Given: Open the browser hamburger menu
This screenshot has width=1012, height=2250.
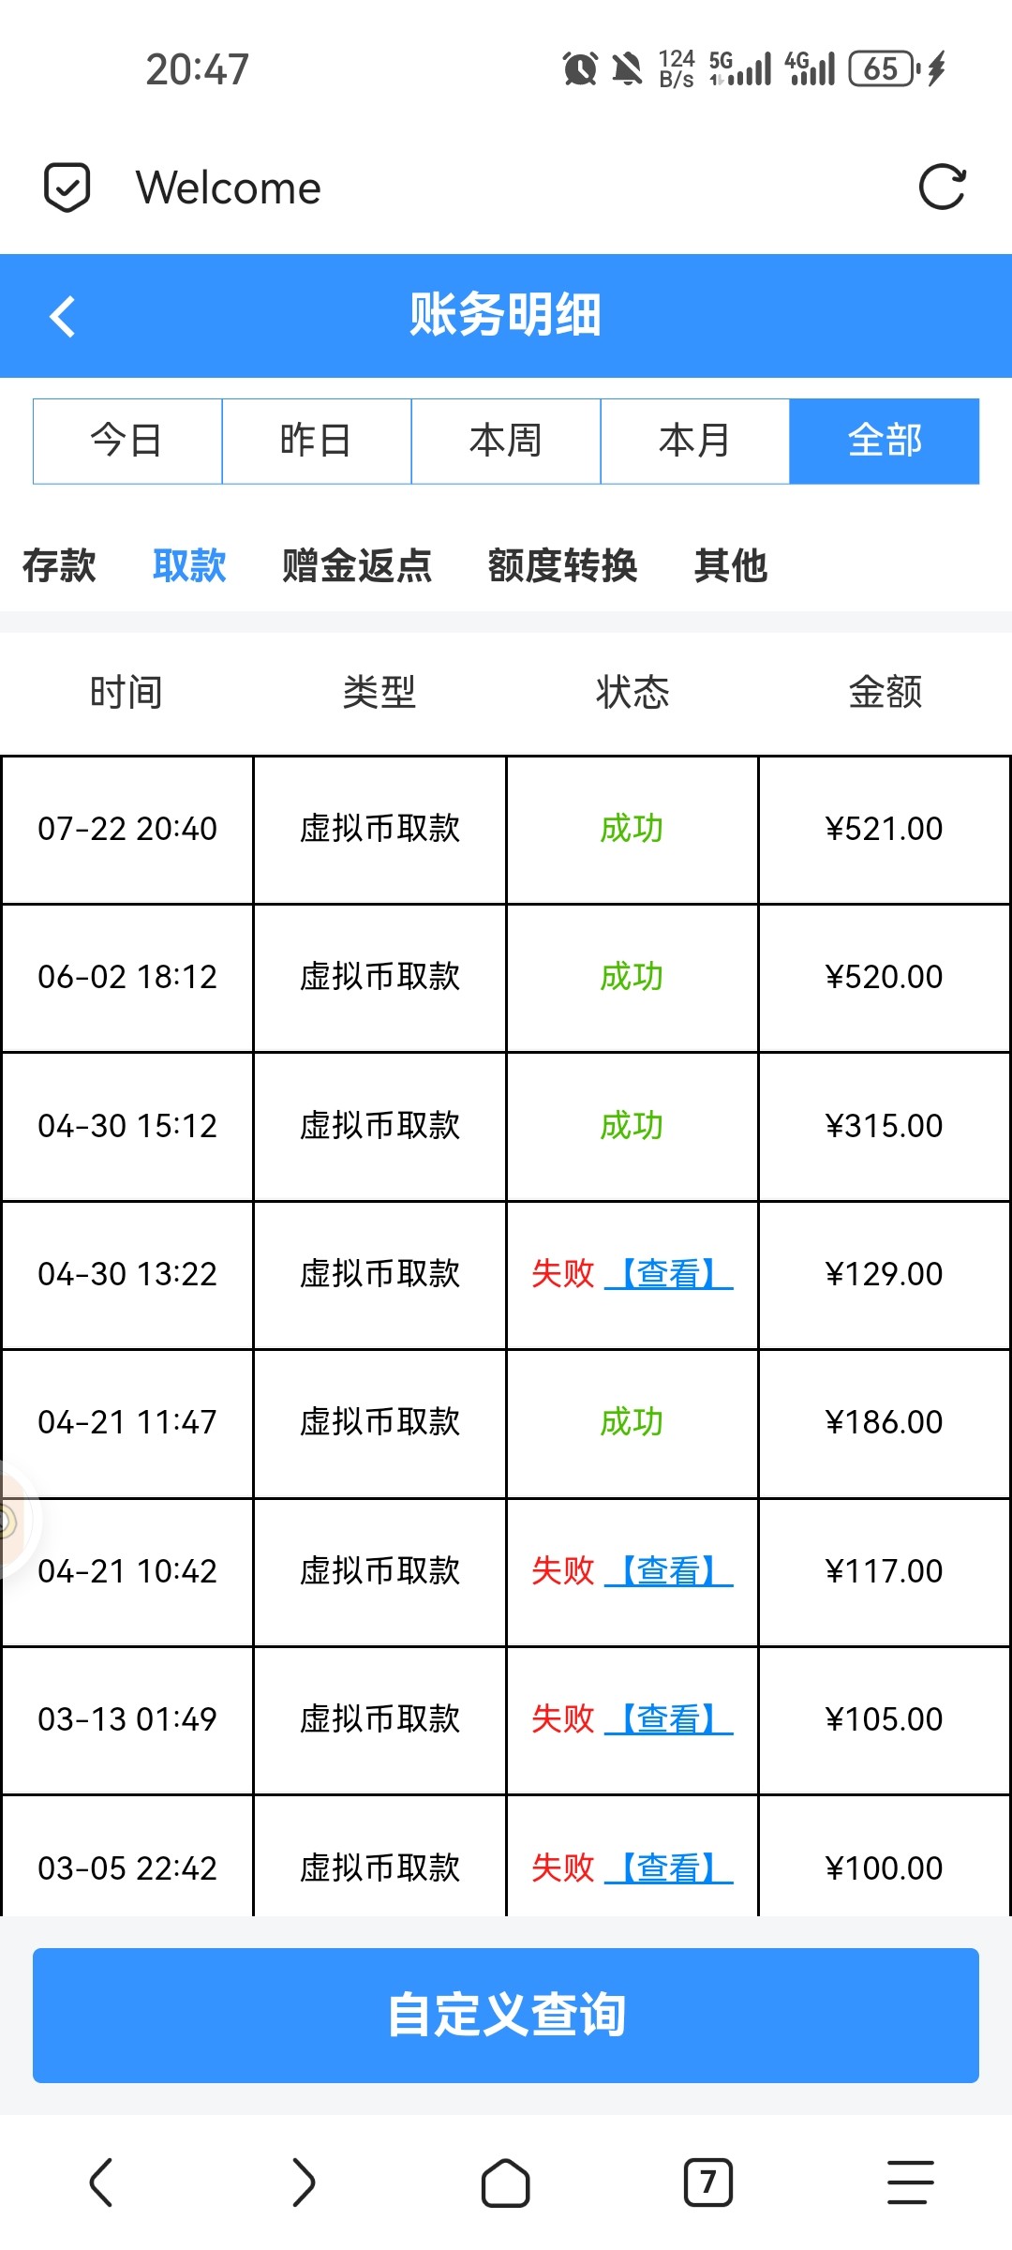Looking at the screenshot, I should click(910, 2182).
